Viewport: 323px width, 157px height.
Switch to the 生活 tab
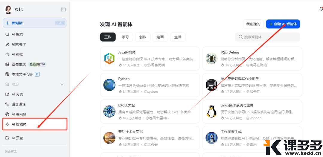178,37
